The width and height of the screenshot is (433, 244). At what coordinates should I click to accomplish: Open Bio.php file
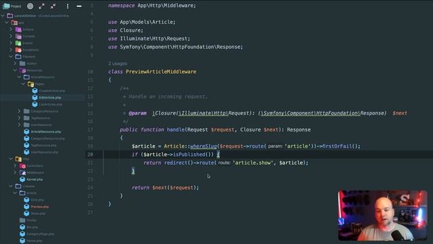32,227
